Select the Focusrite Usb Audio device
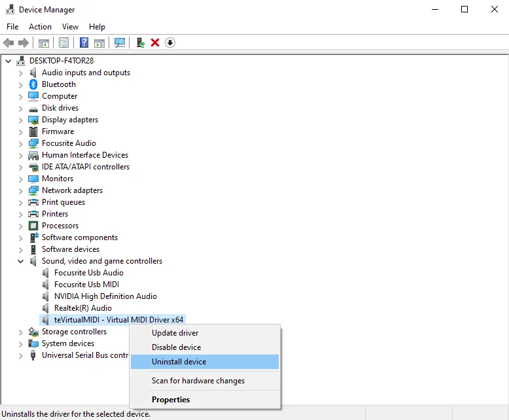This screenshot has height=420, width=509. pyautogui.click(x=88, y=273)
